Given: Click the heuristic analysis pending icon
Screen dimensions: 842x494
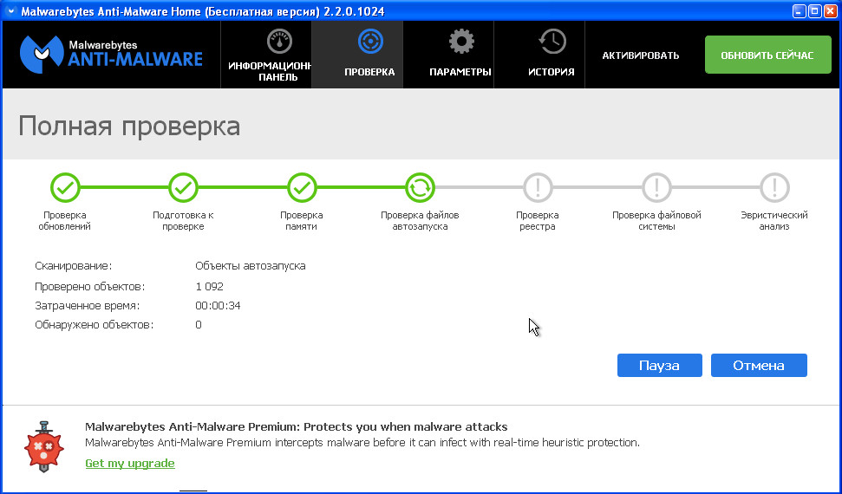Looking at the screenshot, I should point(774,186).
